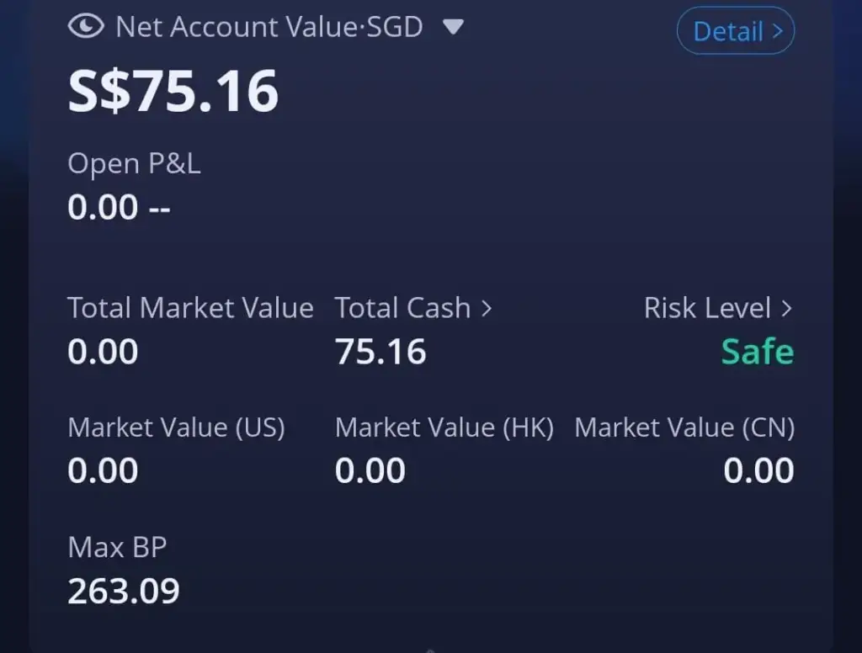Select the S$75.16 net account value
The image size is (862, 653).
pyautogui.click(x=173, y=91)
